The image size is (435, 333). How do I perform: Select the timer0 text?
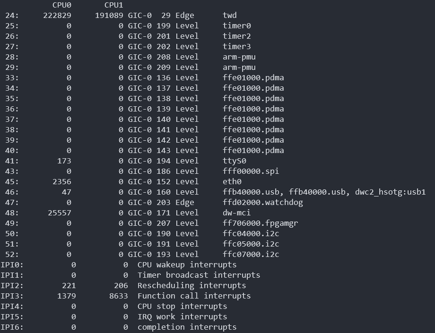[x=237, y=26]
